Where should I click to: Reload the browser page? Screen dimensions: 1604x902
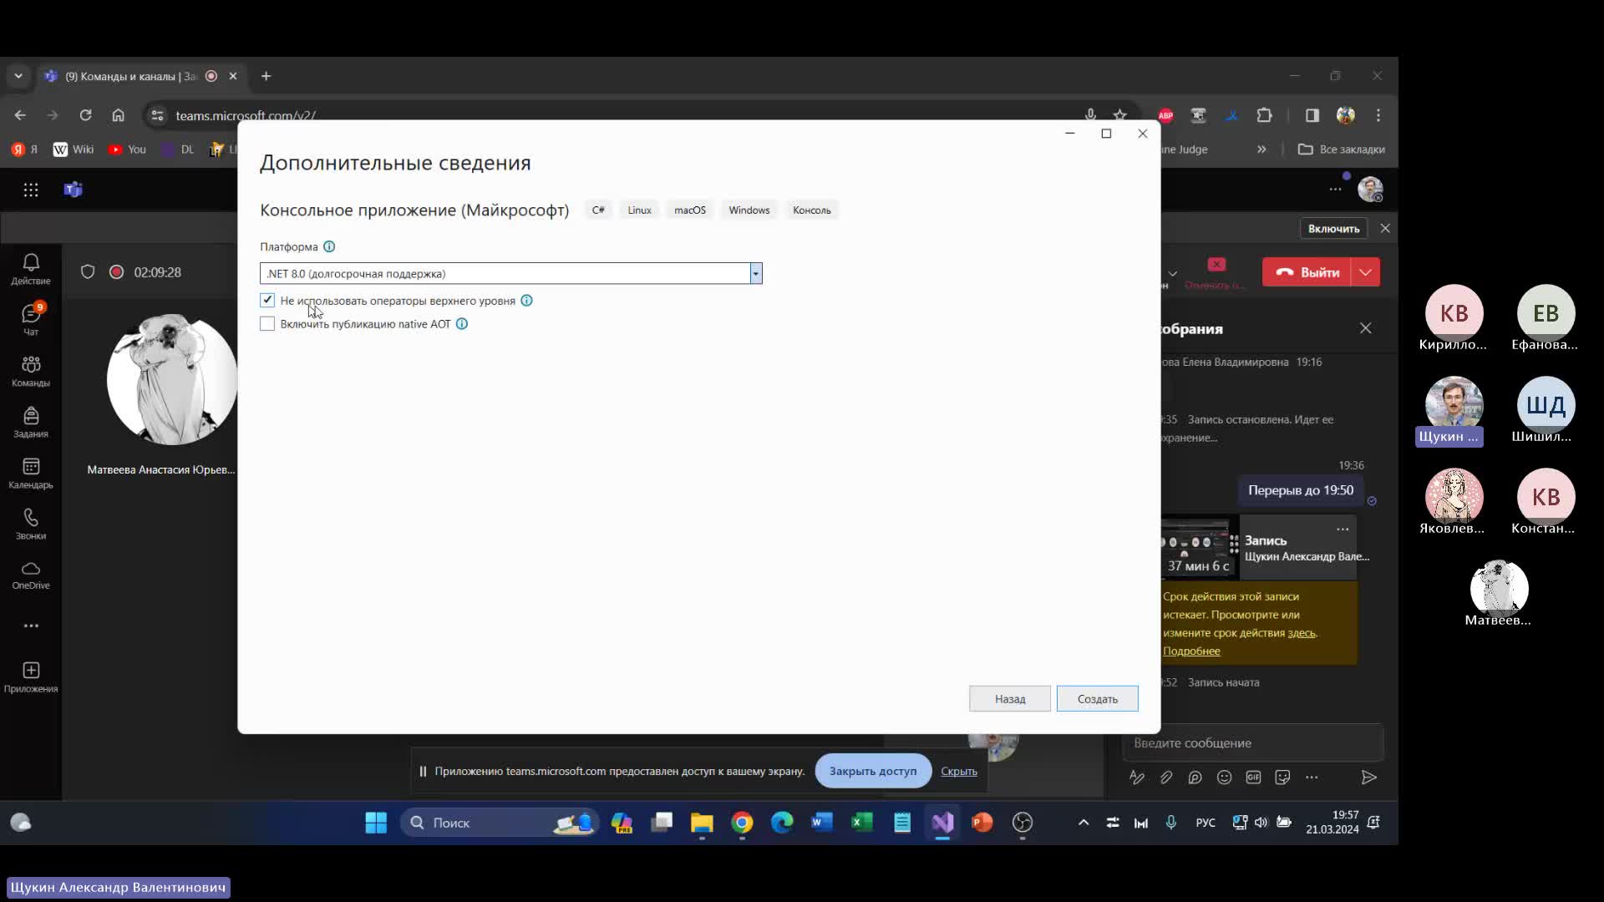point(85,115)
